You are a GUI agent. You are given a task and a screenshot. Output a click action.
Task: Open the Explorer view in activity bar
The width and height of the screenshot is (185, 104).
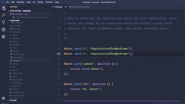[x=3, y=8]
